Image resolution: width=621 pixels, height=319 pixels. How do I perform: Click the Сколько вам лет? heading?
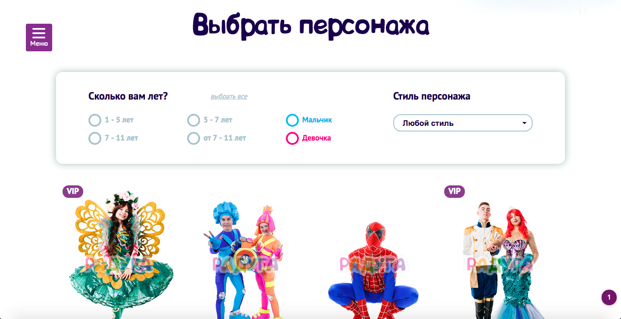tap(128, 96)
